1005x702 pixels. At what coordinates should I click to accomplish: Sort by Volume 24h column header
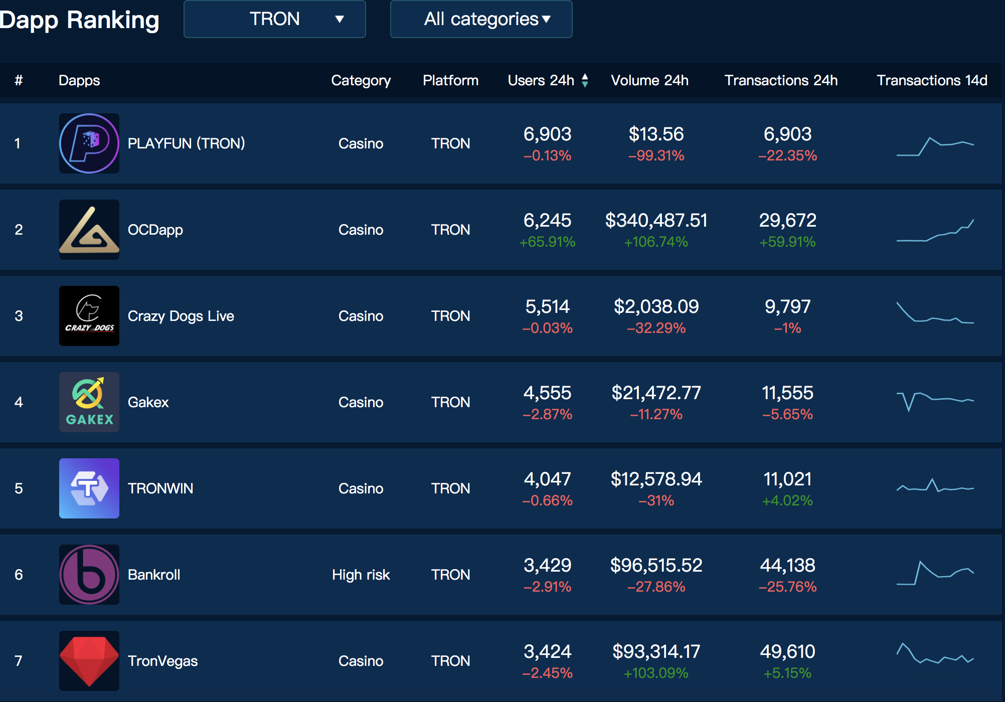pyautogui.click(x=649, y=80)
